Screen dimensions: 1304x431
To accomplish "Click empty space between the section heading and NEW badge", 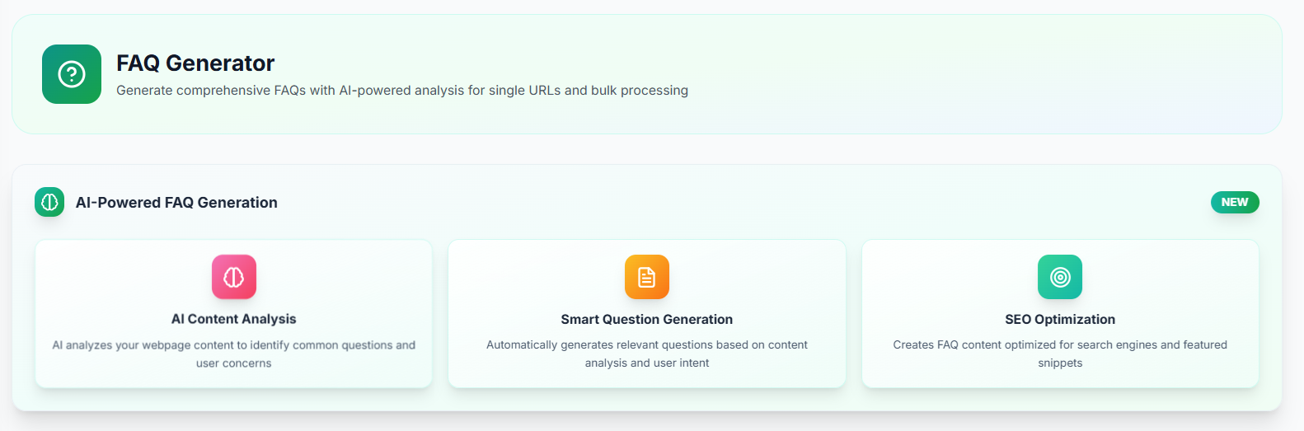I will [742, 202].
